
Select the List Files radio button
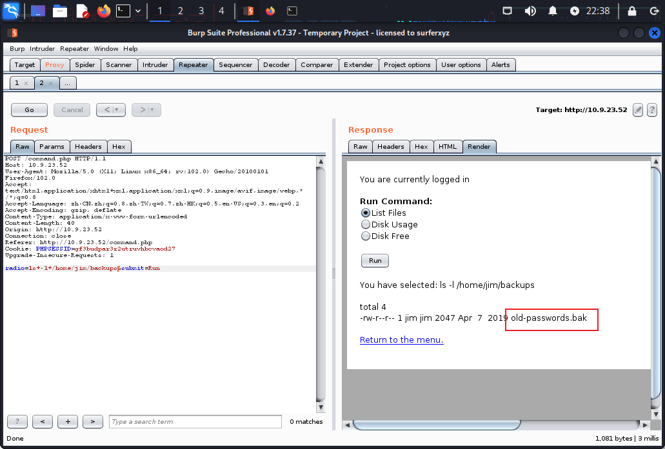coord(365,213)
